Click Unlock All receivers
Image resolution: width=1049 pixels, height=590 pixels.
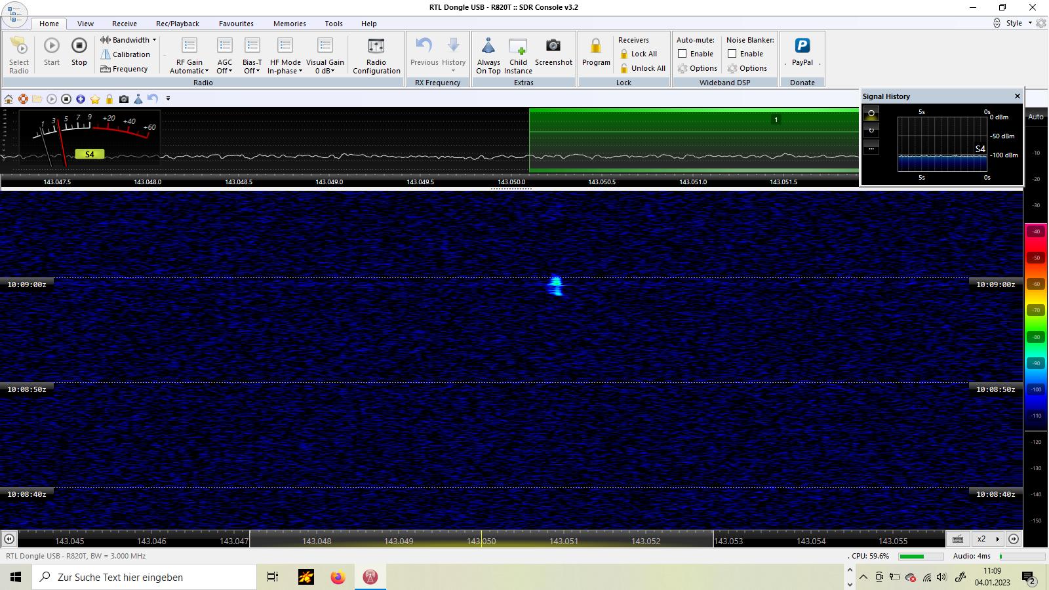click(x=643, y=68)
